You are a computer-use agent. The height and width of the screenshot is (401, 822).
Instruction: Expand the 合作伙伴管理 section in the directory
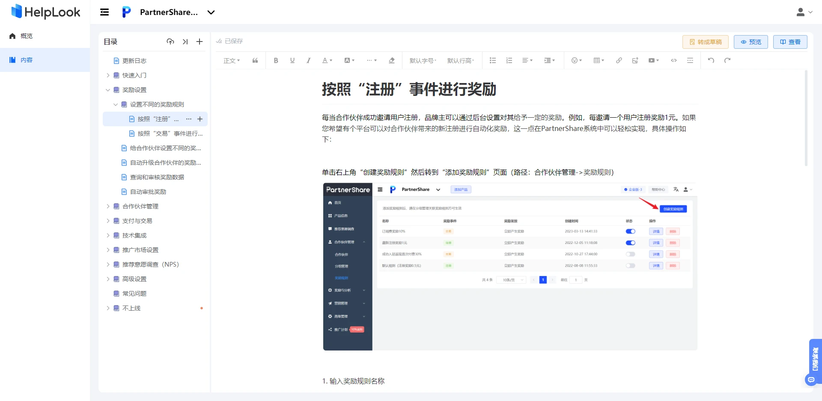108,206
